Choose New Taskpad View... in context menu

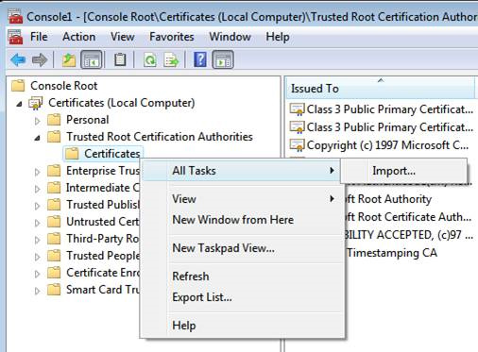pos(224,248)
